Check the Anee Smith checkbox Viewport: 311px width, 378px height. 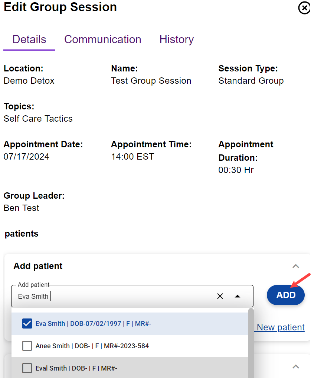pos(27,346)
